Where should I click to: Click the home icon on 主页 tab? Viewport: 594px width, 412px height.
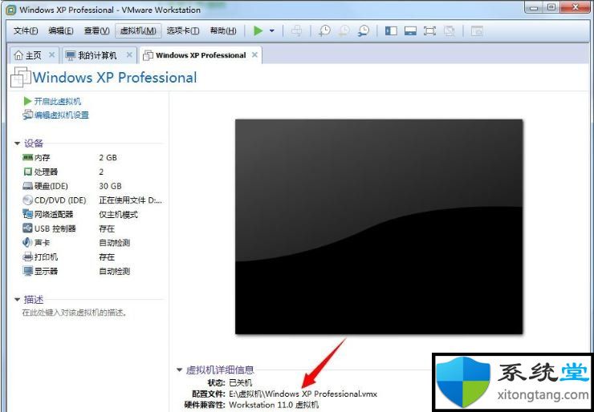(18, 55)
